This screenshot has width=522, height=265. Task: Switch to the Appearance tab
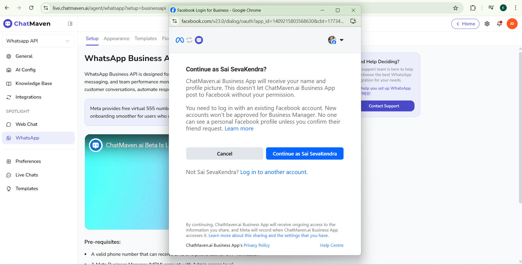117,38
